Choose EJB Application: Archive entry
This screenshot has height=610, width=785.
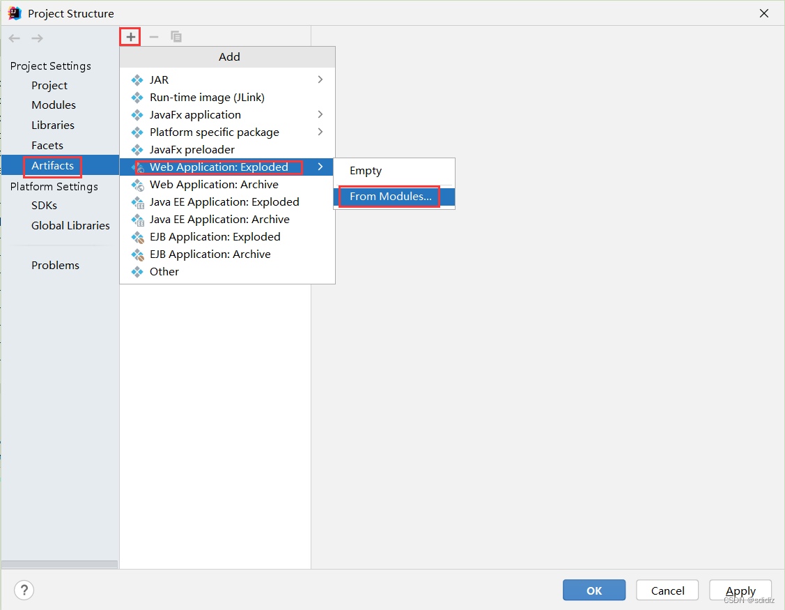(x=227, y=254)
